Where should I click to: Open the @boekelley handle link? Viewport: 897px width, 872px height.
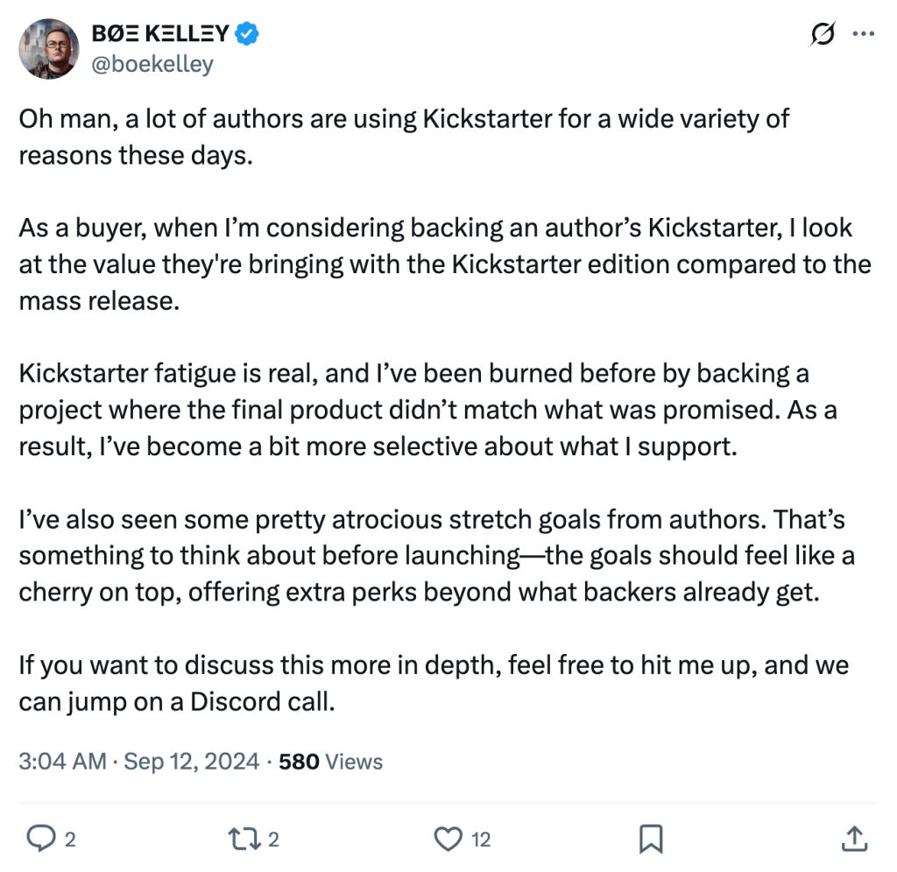tap(152, 63)
